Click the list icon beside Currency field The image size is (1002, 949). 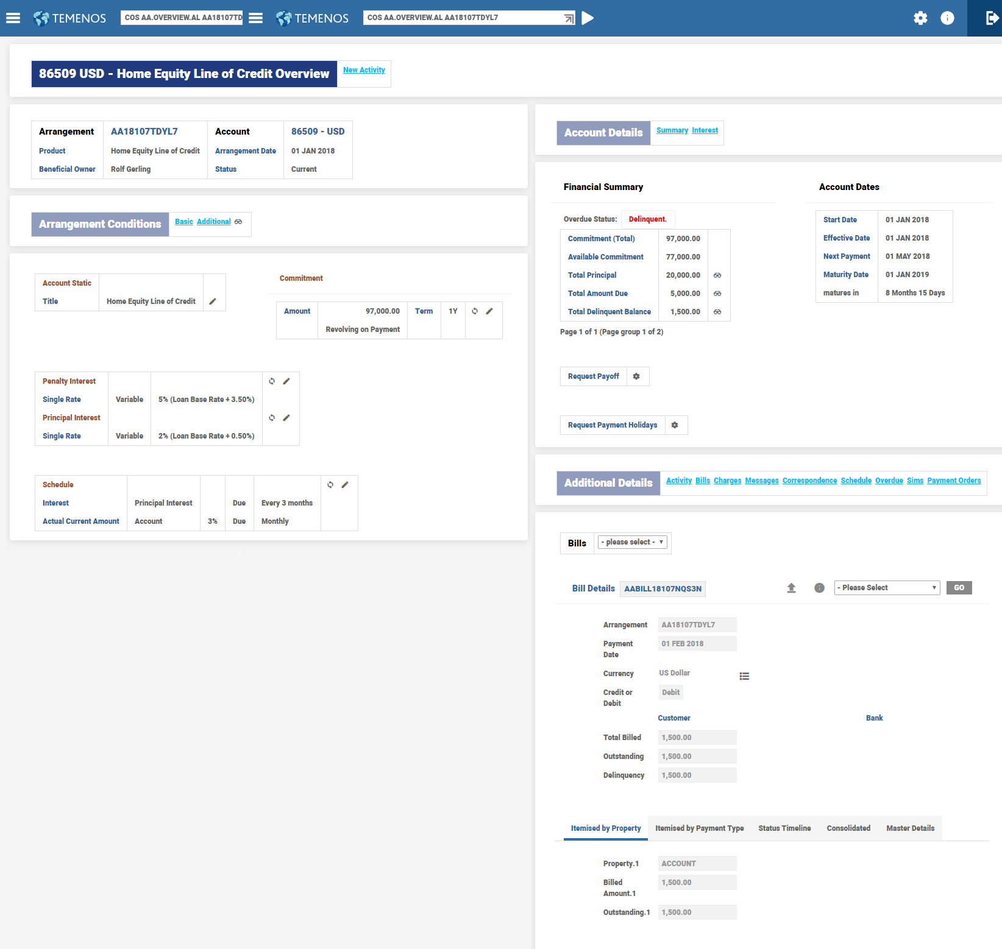[x=744, y=676]
